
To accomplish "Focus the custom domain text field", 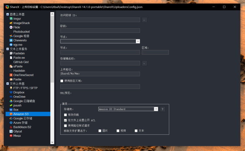I will (x=100, y=87).
